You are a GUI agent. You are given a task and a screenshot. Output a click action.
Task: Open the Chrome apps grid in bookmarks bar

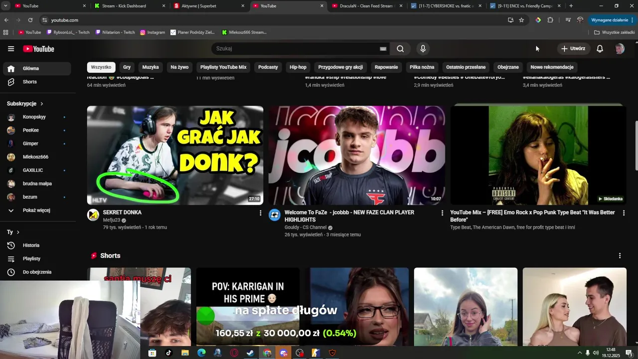tap(5, 32)
